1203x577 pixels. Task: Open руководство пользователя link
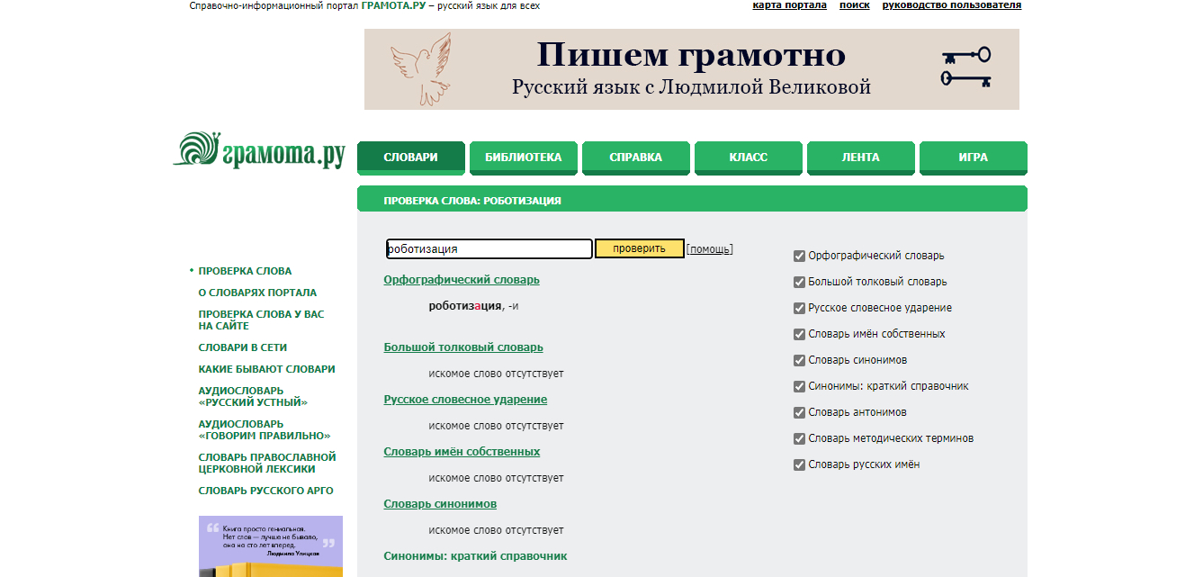tap(952, 5)
